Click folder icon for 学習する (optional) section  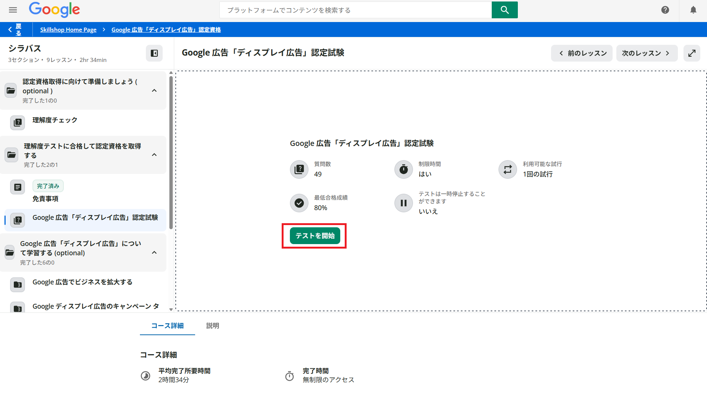coord(10,253)
